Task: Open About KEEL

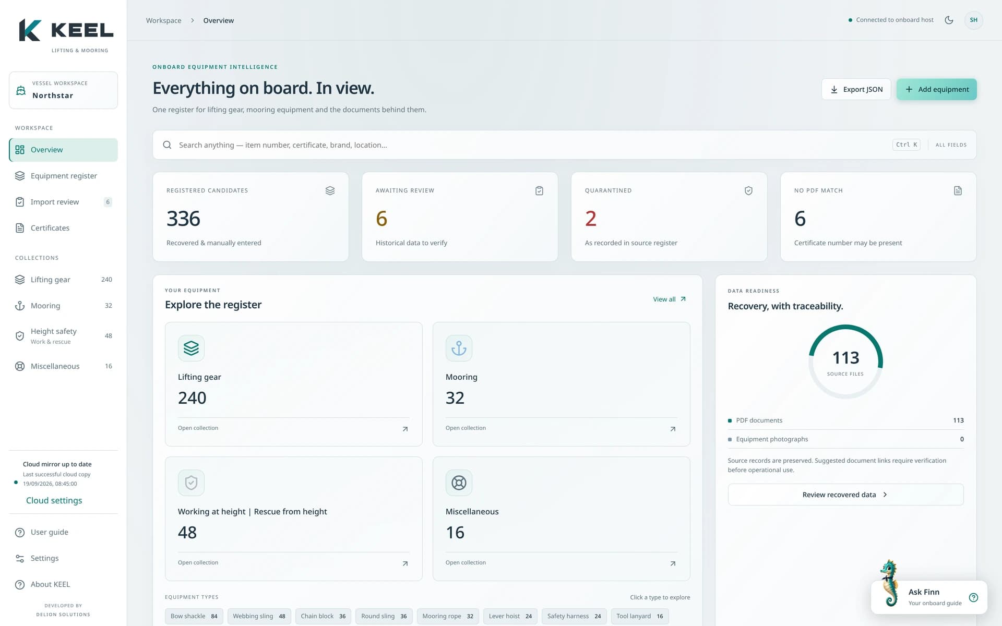Action: point(63,584)
